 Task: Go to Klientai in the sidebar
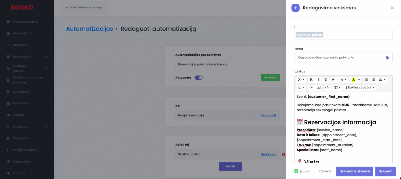pos(18,115)
